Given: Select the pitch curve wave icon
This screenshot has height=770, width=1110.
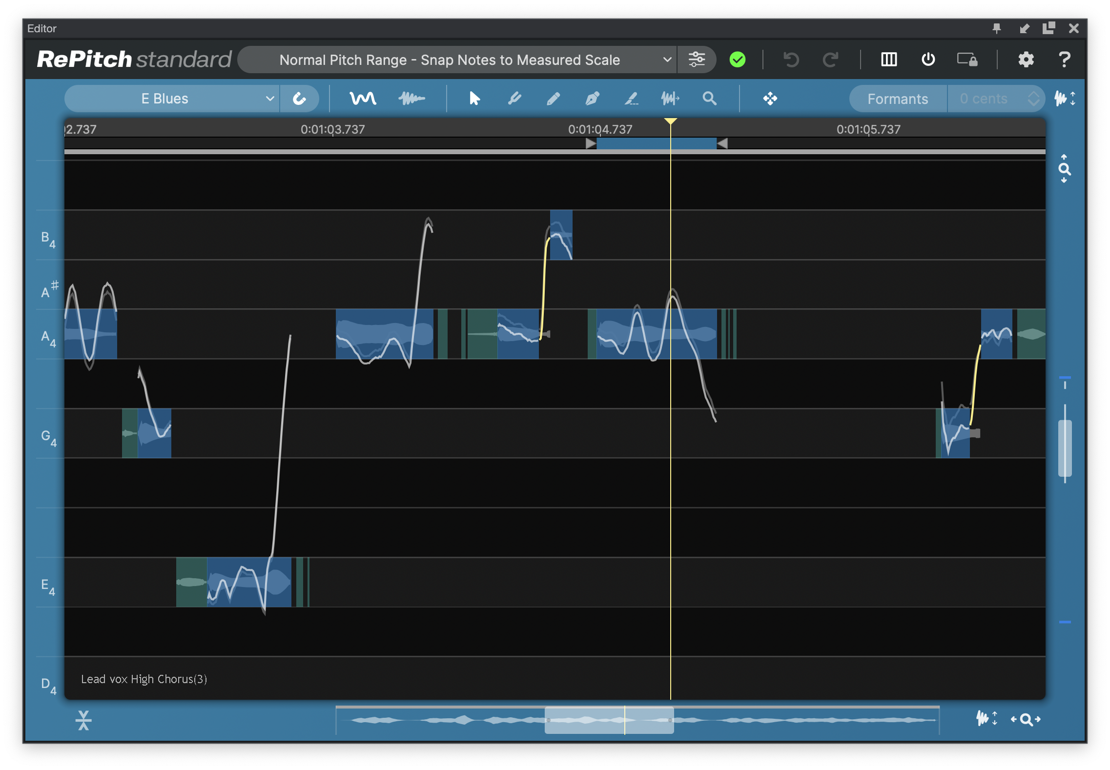Looking at the screenshot, I should (363, 99).
